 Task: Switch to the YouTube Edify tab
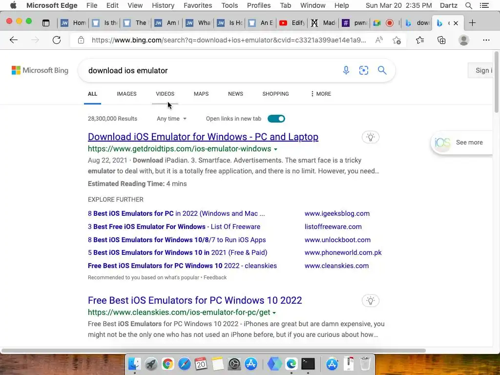[292, 23]
